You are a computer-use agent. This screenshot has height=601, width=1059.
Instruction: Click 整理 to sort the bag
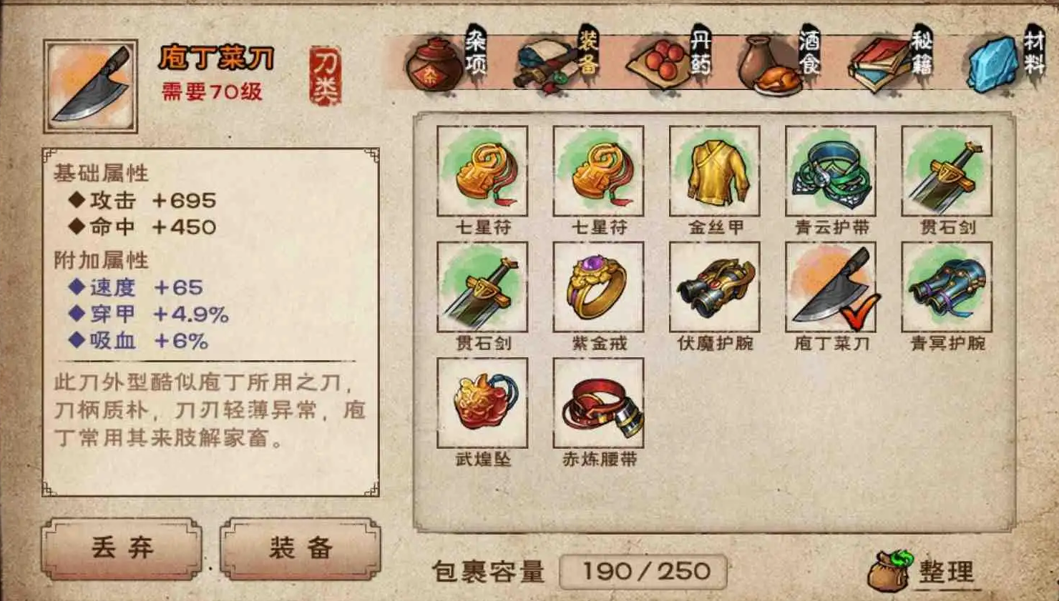tap(923, 571)
